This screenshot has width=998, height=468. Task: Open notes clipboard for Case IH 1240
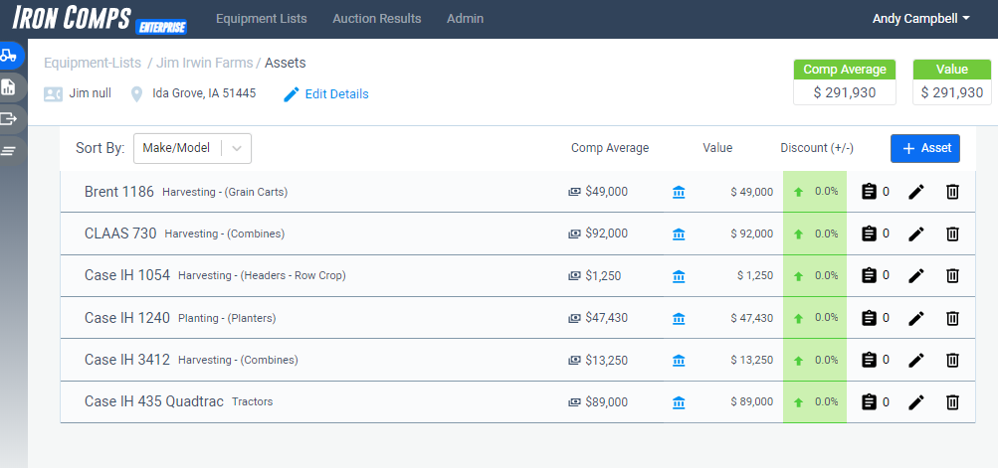869,317
